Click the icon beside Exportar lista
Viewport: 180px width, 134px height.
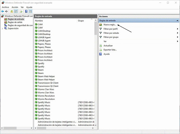tap(101, 50)
